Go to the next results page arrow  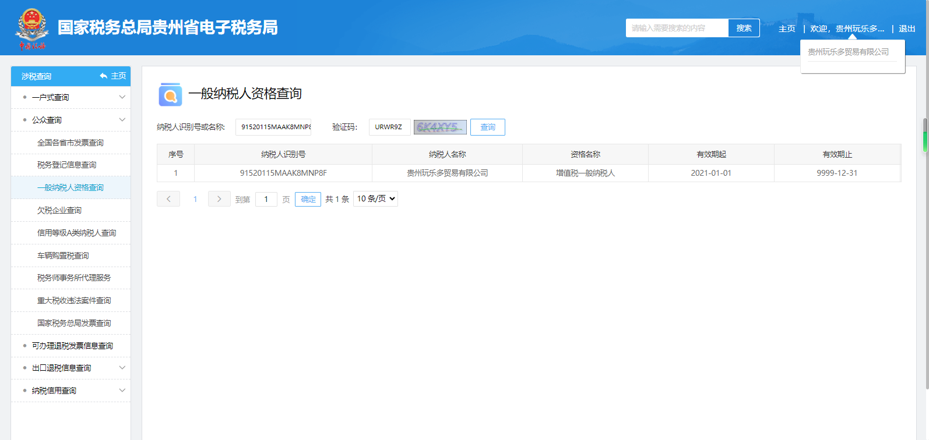[219, 199]
